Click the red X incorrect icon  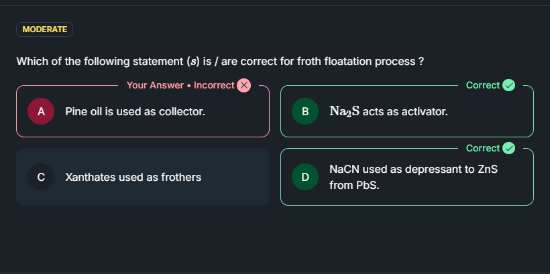pyautogui.click(x=244, y=85)
